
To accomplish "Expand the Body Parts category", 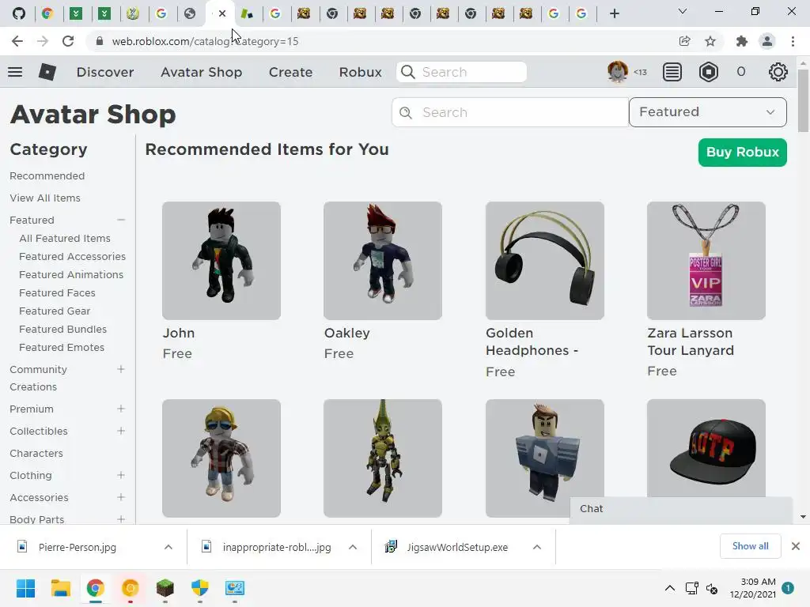I will click(x=121, y=519).
